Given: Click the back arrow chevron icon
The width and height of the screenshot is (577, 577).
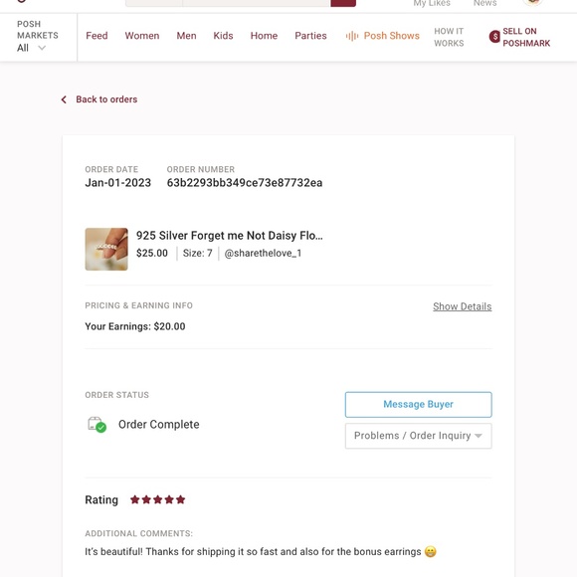Looking at the screenshot, I should (64, 99).
